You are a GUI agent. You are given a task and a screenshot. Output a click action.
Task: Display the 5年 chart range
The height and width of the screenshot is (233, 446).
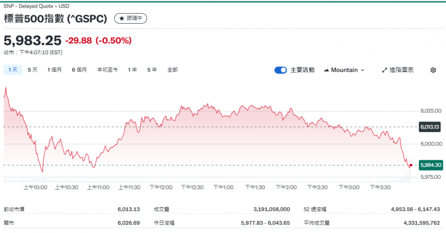152,70
